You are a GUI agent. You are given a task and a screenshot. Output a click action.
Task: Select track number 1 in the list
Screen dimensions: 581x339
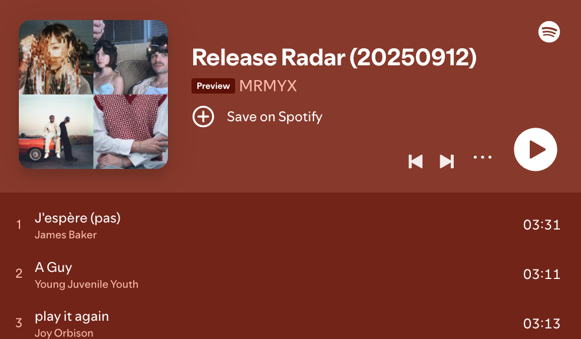pos(18,225)
